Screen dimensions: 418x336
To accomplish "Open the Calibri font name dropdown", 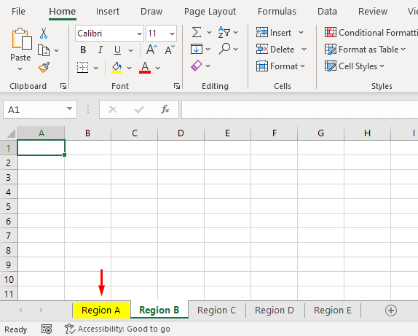I will [139, 34].
